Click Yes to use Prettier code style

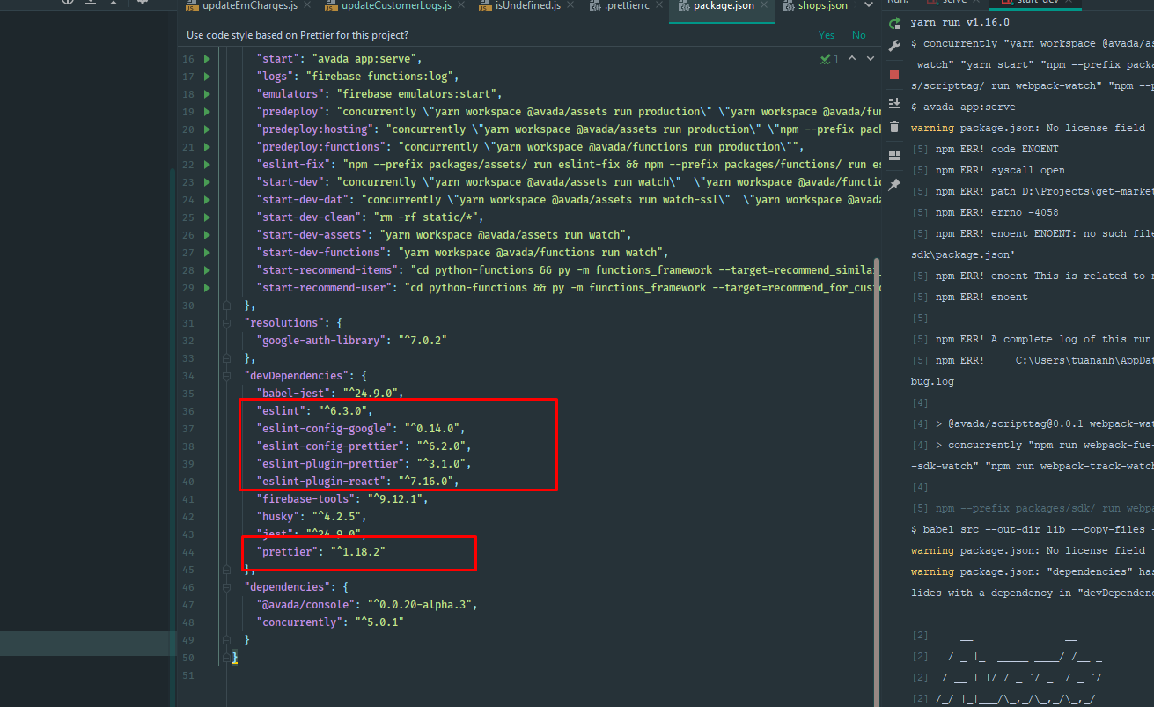pos(826,35)
